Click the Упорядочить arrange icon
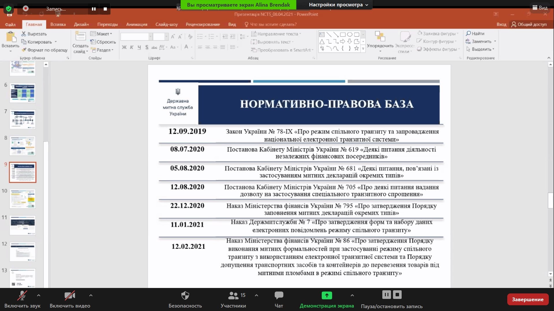The image size is (554, 311). pyautogui.click(x=380, y=37)
